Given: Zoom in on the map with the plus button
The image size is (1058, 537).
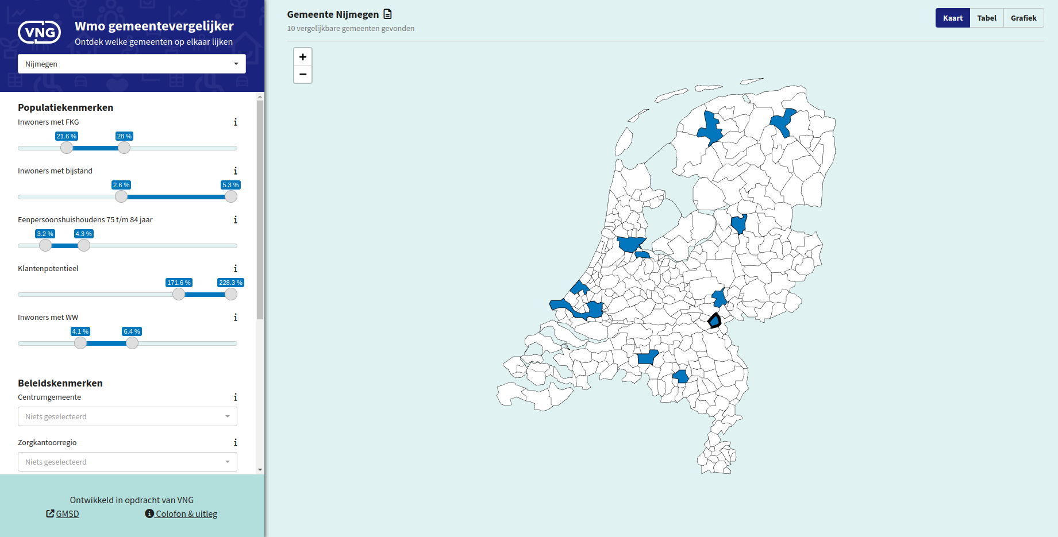Looking at the screenshot, I should click(x=303, y=56).
